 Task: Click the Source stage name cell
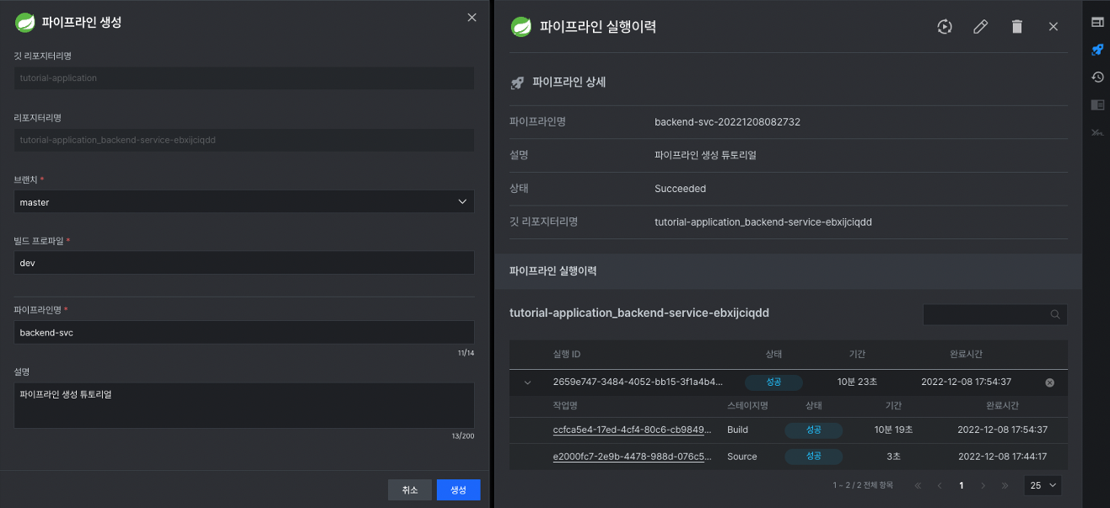tap(742, 457)
